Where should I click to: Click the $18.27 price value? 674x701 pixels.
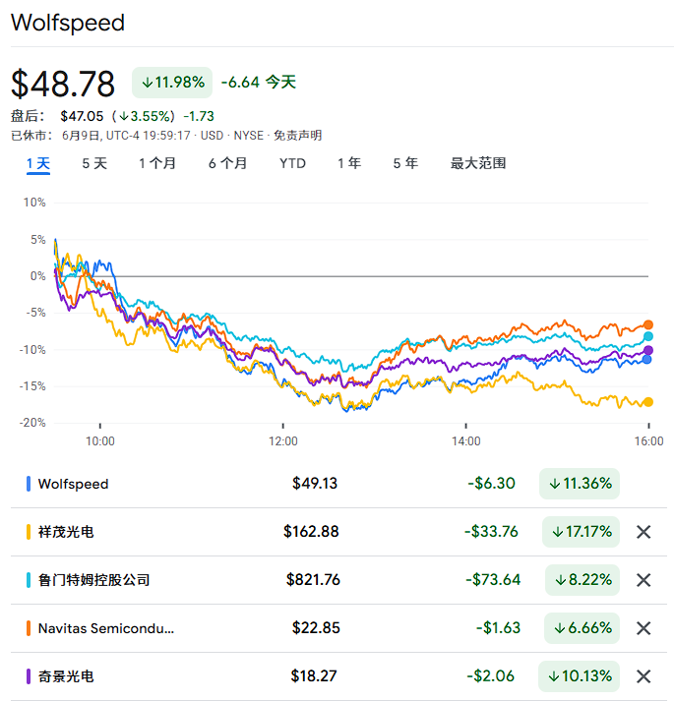(314, 676)
